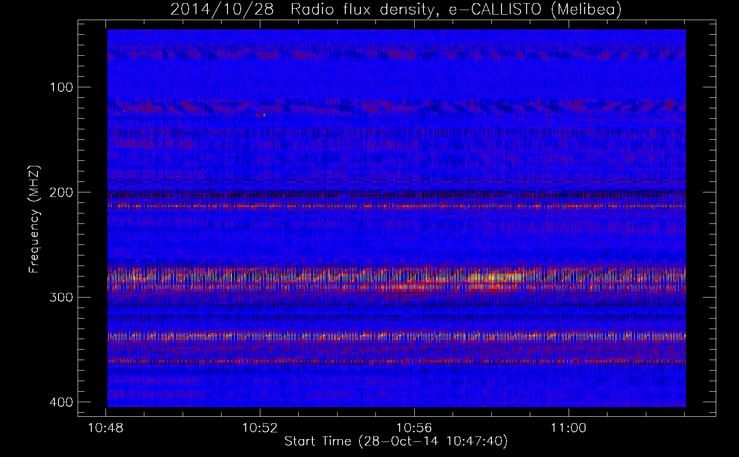739x457 pixels.
Task: Click the frequency tick label "200"
Action: [x=61, y=192]
